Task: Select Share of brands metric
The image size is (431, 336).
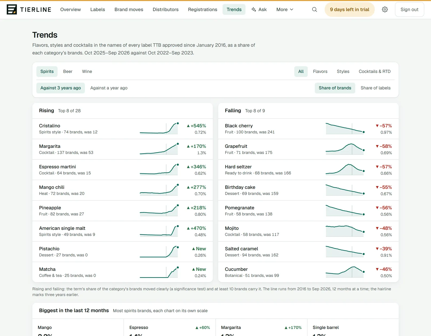Action: 335,88
